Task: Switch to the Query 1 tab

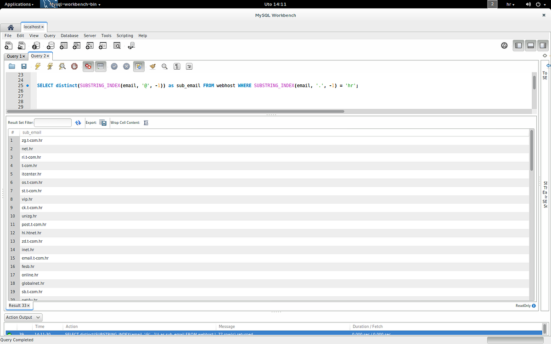Action: (16, 56)
